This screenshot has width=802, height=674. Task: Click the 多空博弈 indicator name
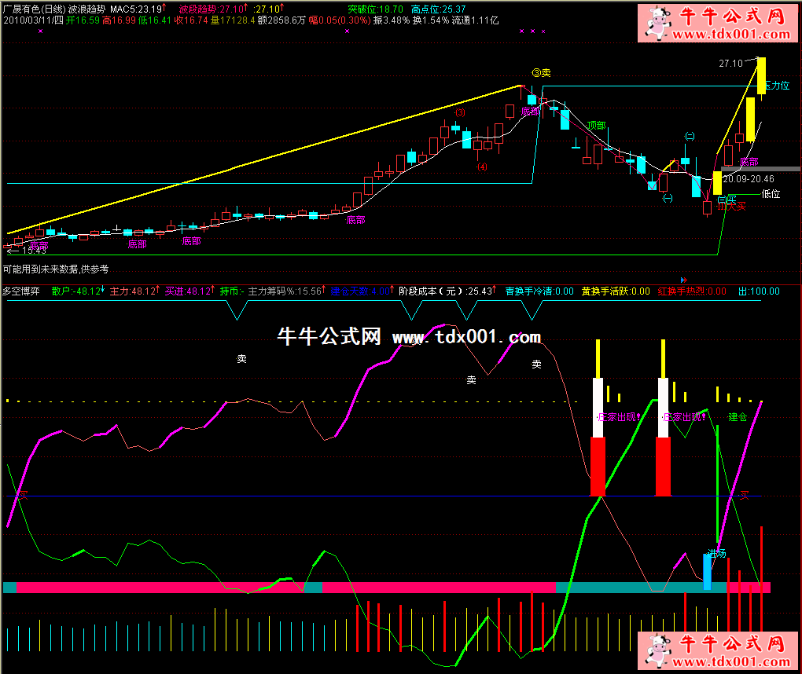[21, 291]
